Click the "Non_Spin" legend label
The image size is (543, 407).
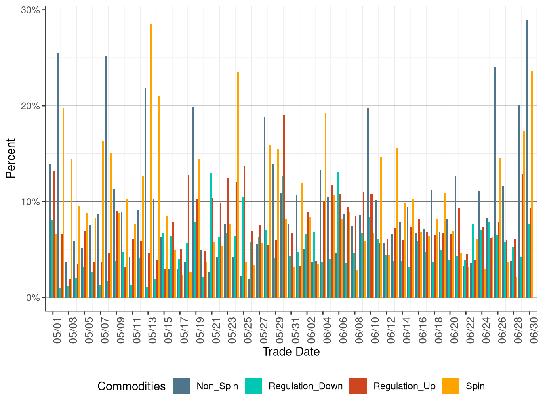coord(217,386)
